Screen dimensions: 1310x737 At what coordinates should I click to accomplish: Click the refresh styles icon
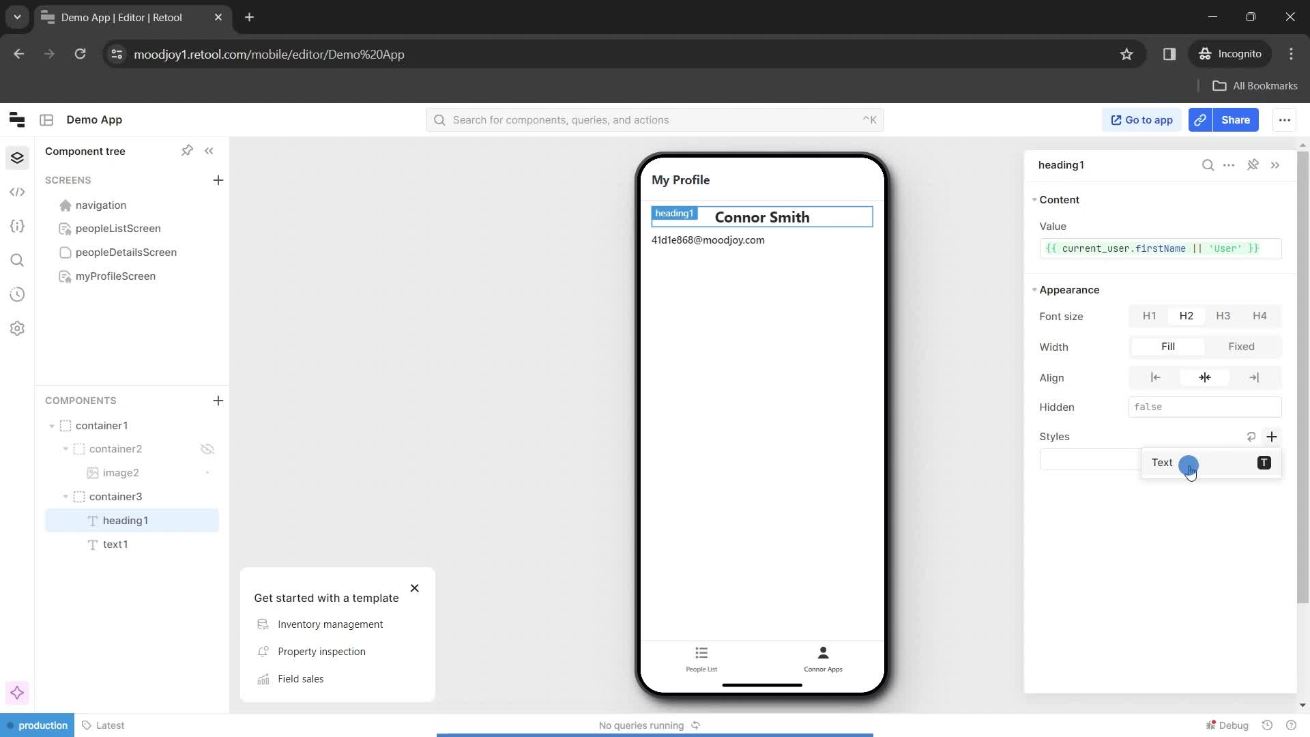click(x=1251, y=437)
